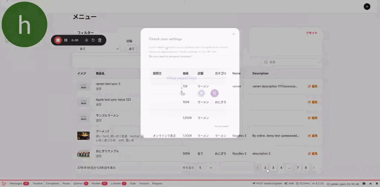Close the Check your settings dialog
This screenshot has height=187, width=380.
[233, 34]
